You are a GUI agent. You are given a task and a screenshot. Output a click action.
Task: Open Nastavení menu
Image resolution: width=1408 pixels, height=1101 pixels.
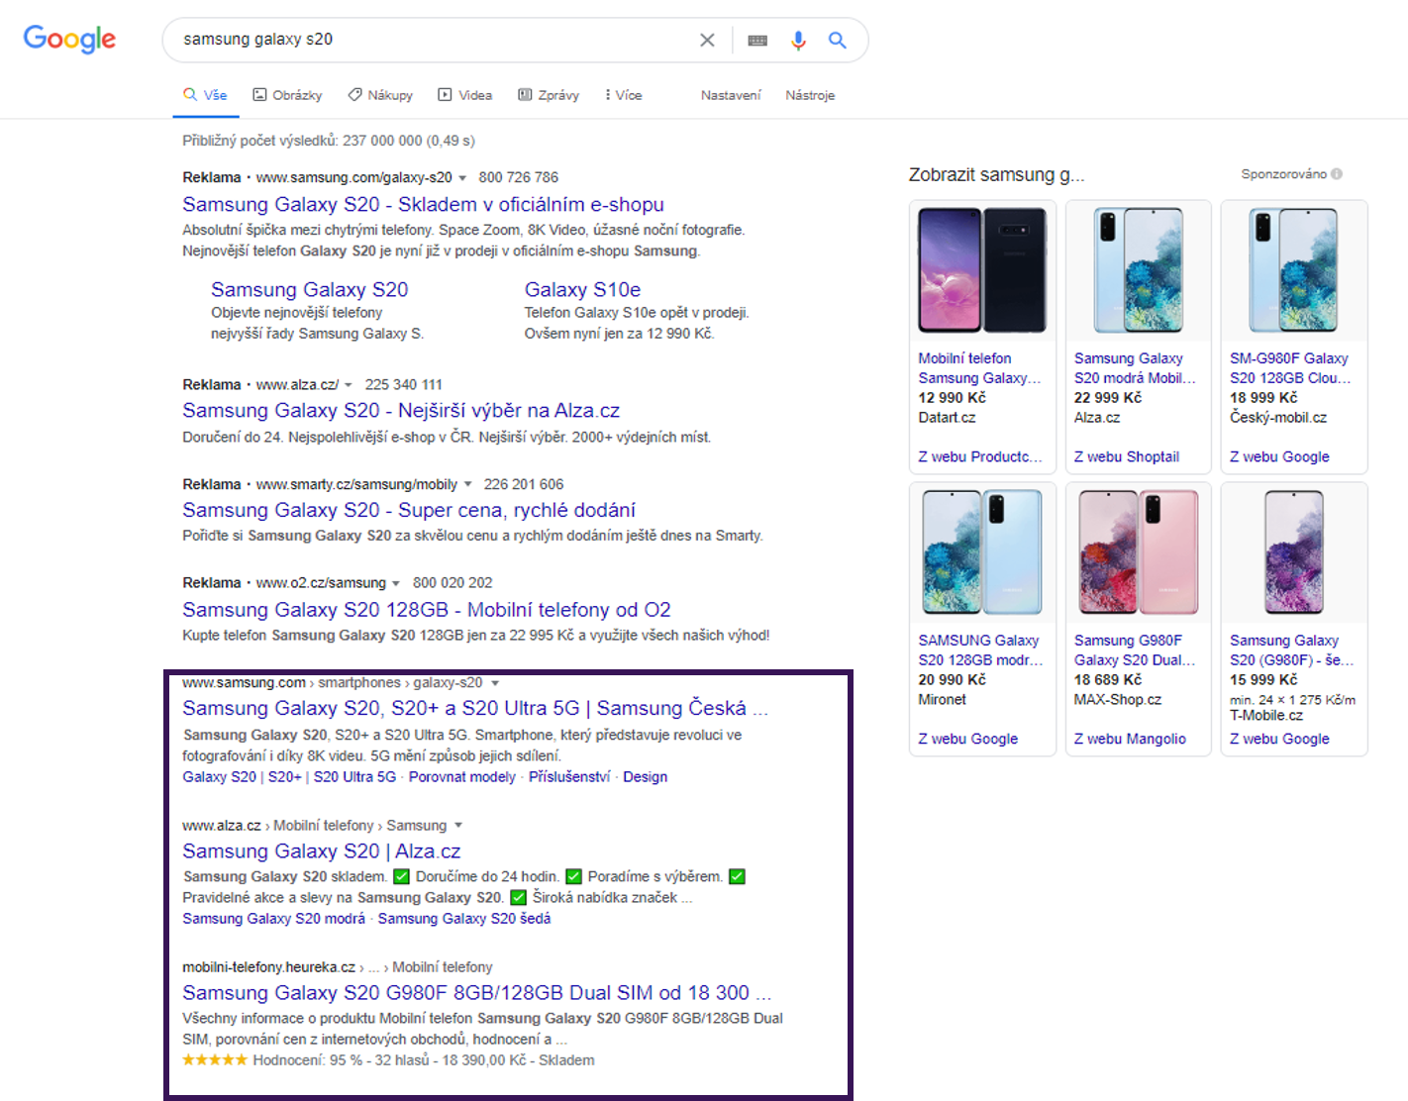coord(731,95)
